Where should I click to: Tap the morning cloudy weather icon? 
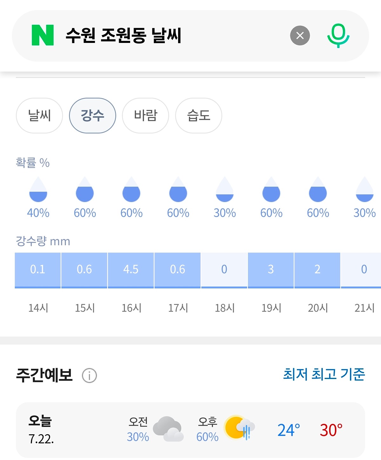point(168,429)
